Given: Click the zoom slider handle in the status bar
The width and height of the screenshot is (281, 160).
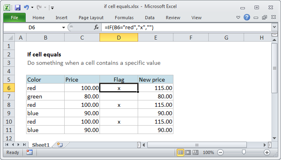Looking at the screenshot, I should (x=244, y=152).
